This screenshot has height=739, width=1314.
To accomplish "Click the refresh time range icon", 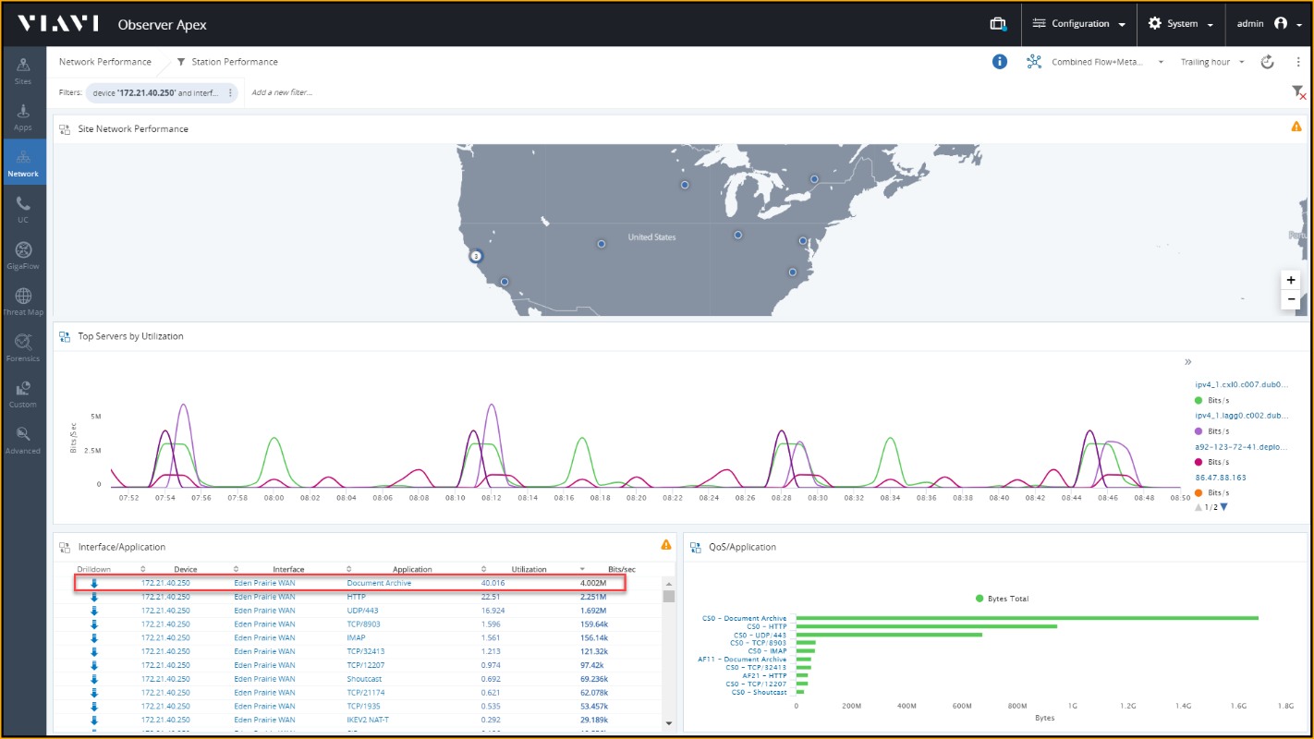I will (x=1267, y=62).
